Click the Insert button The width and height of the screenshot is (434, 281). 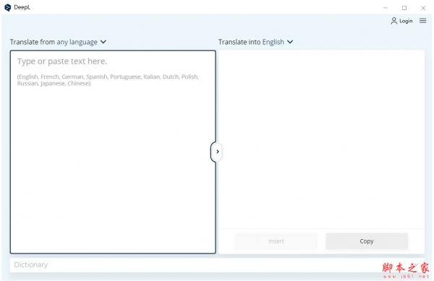[276, 241]
